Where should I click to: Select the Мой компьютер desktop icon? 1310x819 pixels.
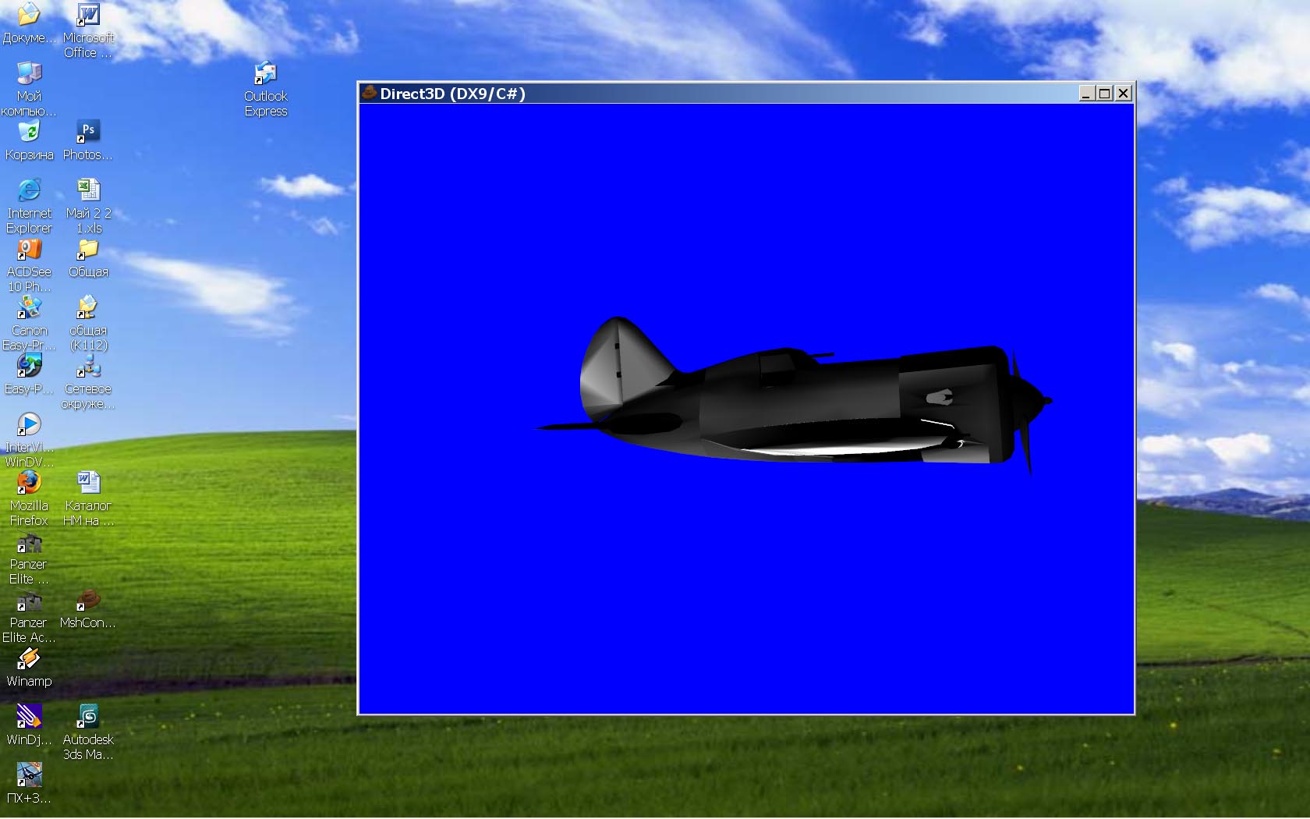point(29,89)
